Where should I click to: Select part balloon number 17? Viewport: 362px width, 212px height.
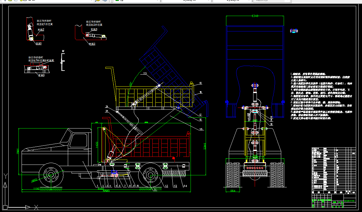(200, 115)
